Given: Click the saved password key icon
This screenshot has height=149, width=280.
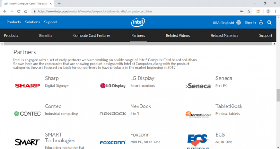Looking at the screenshot, I should click(241, 11).
